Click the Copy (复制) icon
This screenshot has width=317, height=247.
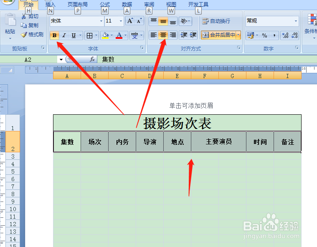24,25
